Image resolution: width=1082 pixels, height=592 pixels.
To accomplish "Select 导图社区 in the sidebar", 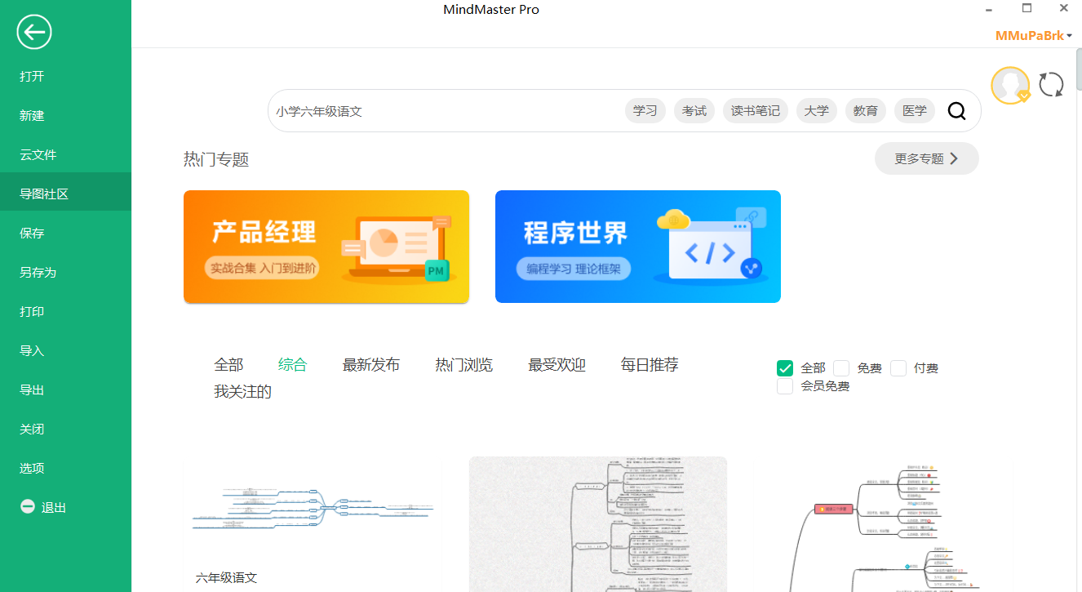I will tap(65, 194).
